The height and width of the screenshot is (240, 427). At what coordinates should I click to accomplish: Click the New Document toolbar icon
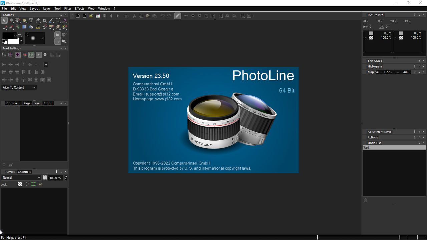coord(78,16)
